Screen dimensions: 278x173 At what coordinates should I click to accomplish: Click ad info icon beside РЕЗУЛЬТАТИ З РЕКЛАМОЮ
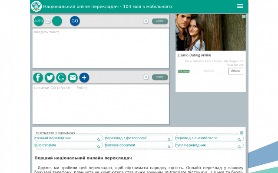[x=242, y=133]
